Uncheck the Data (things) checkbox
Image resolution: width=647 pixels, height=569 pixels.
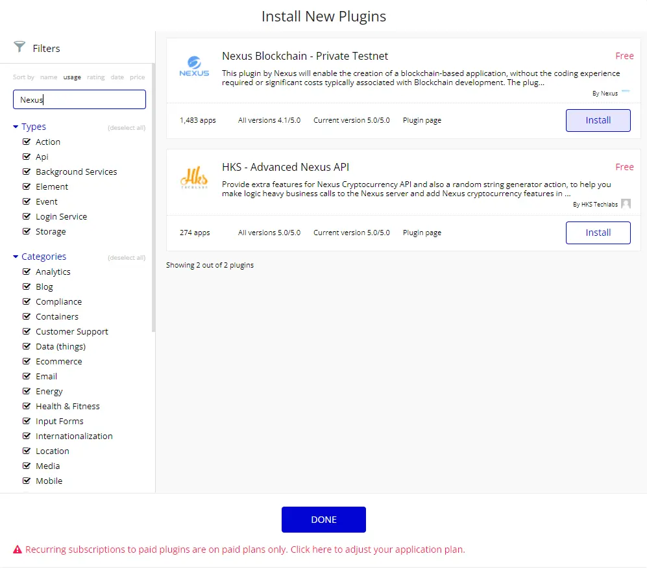(x=27, y=346)
